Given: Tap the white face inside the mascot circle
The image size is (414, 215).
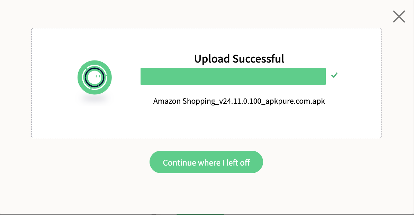Looking at the screenshot, I should point(95,77).
